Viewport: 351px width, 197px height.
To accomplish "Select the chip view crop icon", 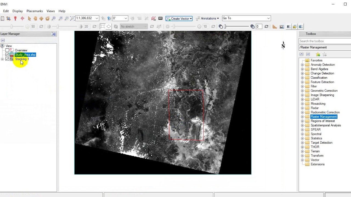I will tap(9, 18).
